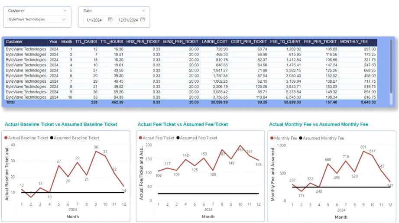Open the end date calendar picker icon

[143, 19]
